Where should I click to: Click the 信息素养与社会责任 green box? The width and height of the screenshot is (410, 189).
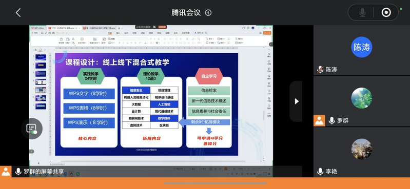point(209,112)
